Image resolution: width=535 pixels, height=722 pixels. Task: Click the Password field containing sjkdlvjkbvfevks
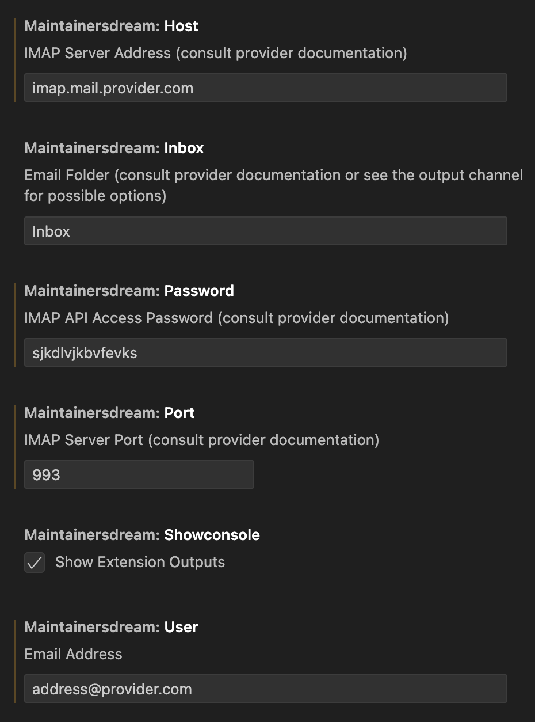(265, 353)
